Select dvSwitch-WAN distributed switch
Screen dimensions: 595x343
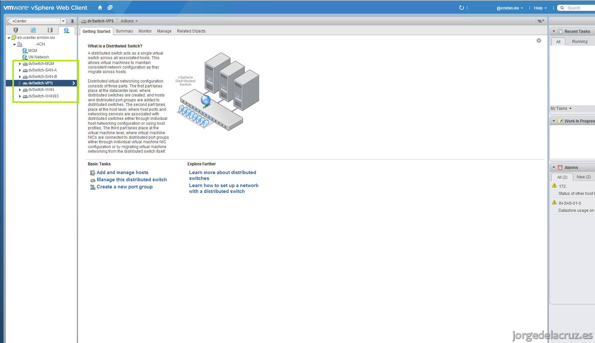(x=41, y=90)
